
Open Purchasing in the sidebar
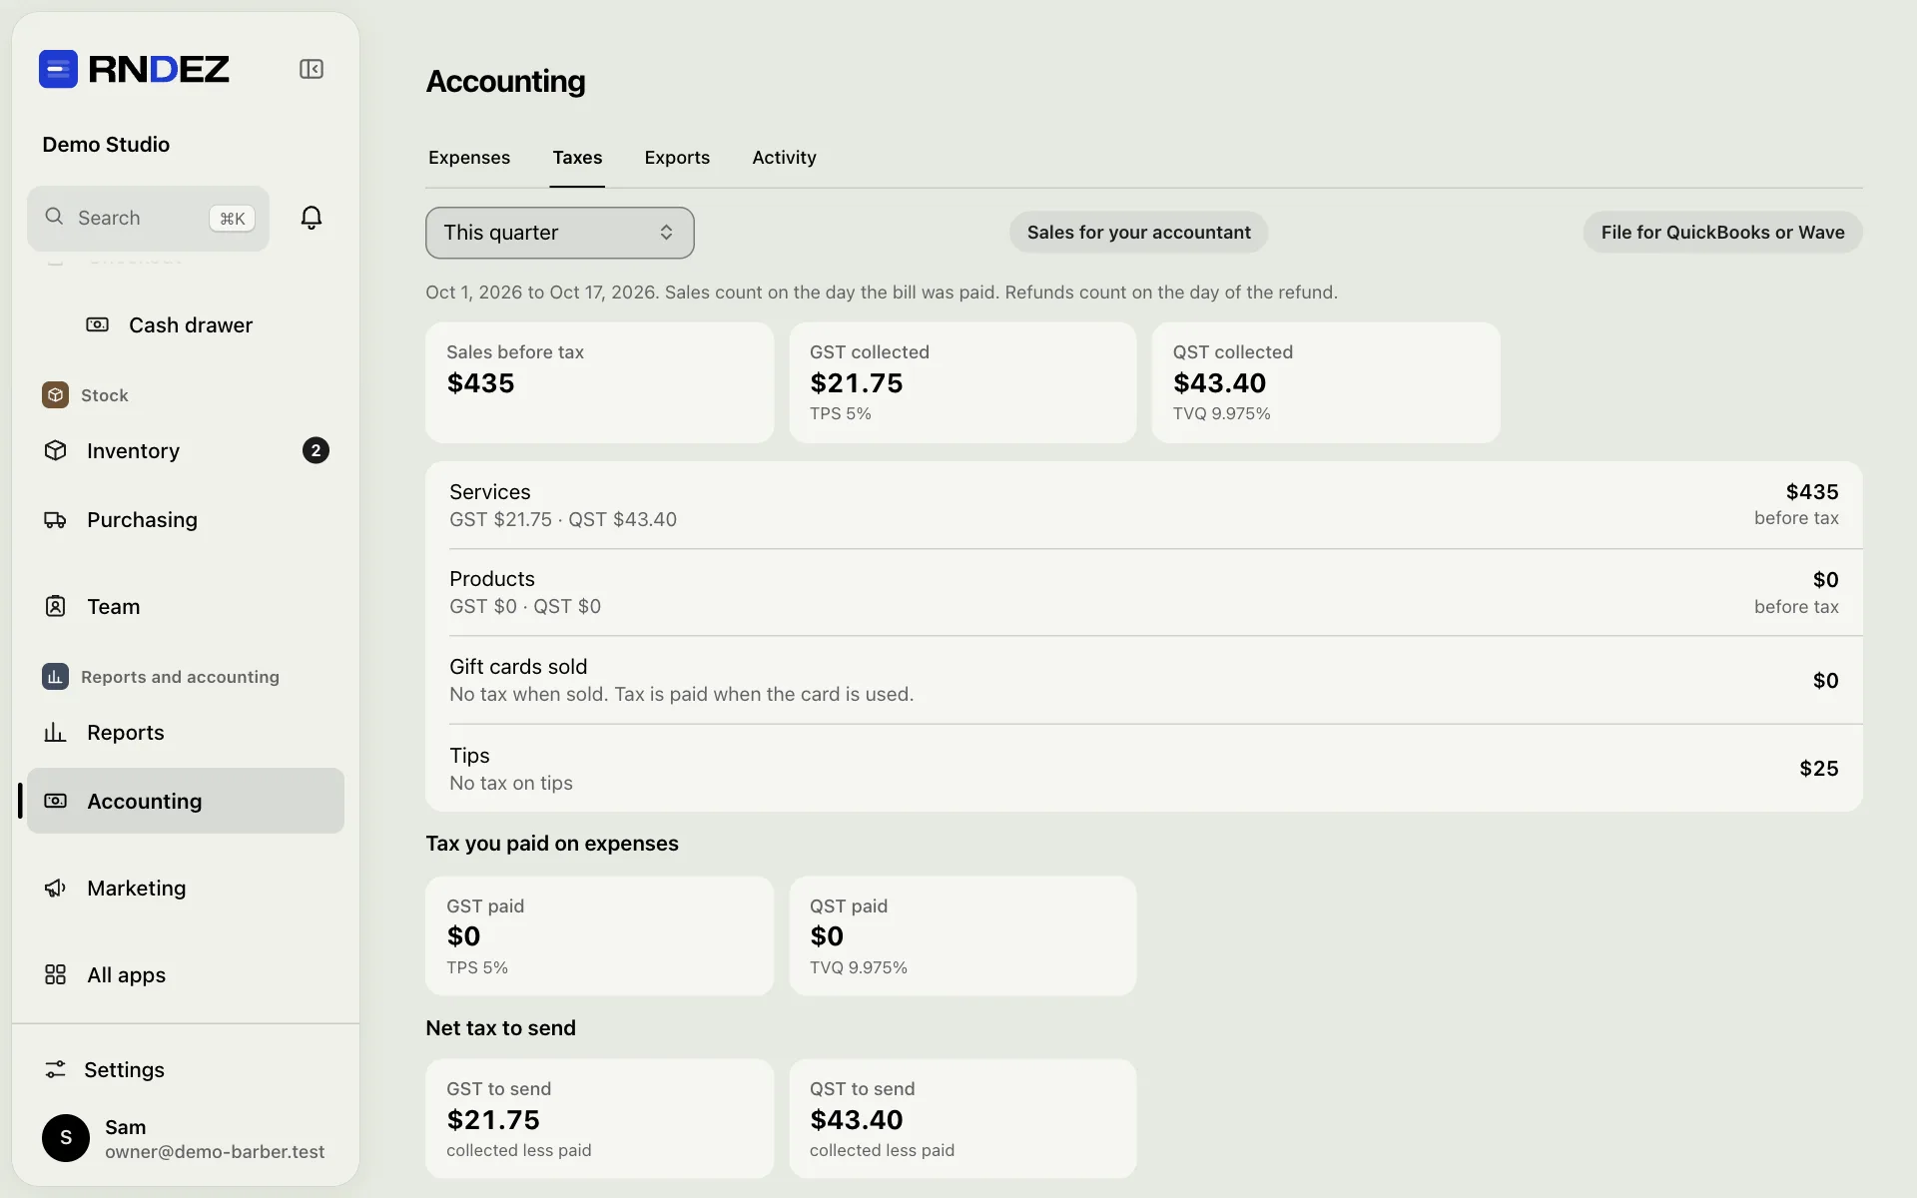tap(186, 519)
